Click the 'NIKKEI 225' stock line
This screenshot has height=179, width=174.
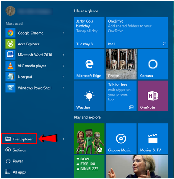pos(87,169)
